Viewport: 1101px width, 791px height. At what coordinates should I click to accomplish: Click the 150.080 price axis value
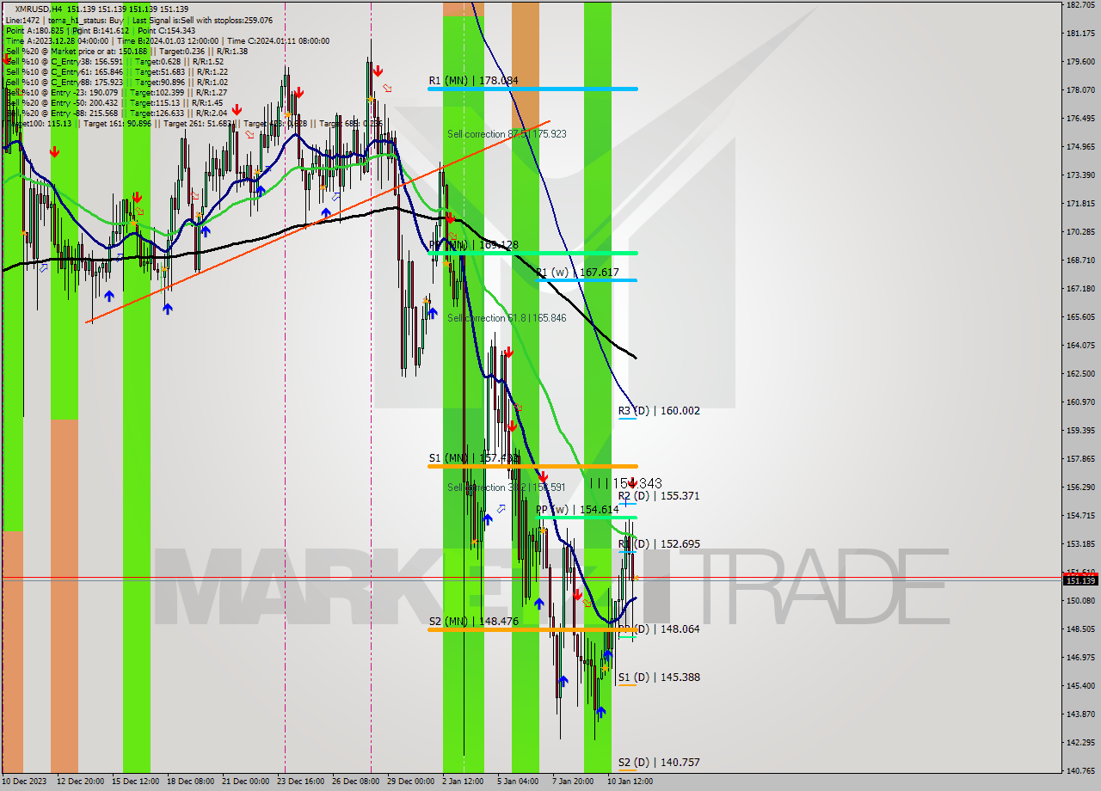[x=1080, y=601]
